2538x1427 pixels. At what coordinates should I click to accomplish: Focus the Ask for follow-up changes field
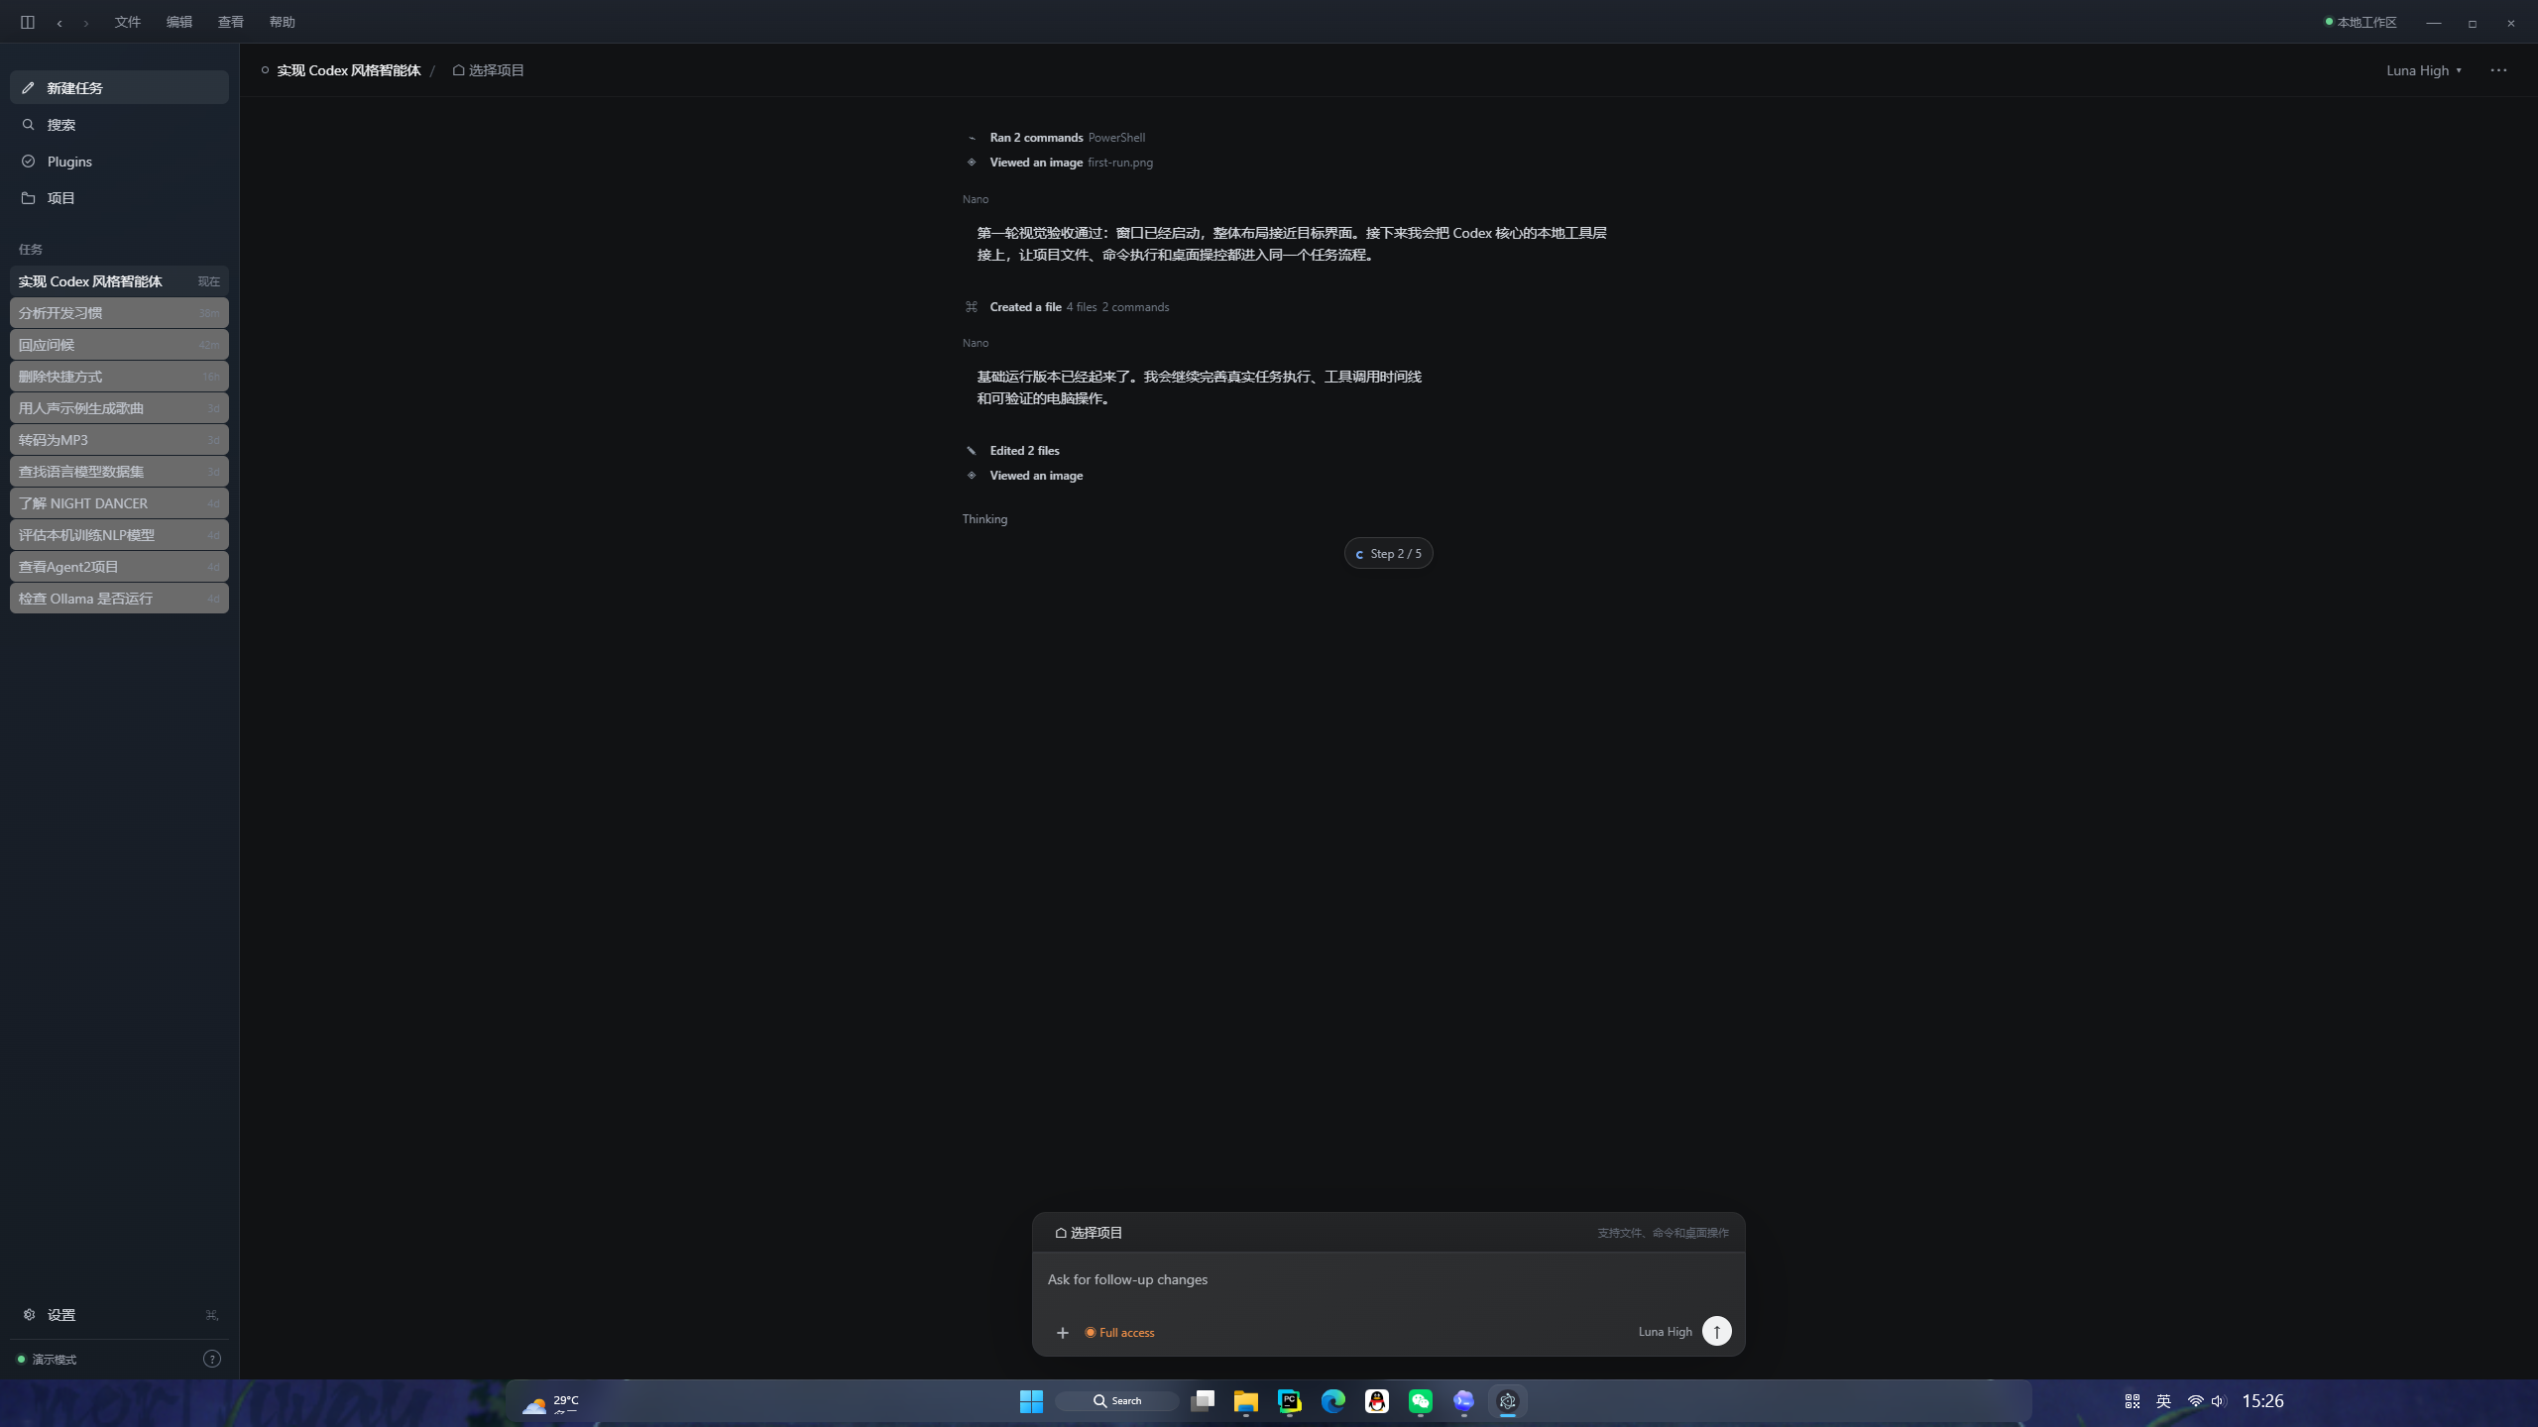pos(1388,1279)
